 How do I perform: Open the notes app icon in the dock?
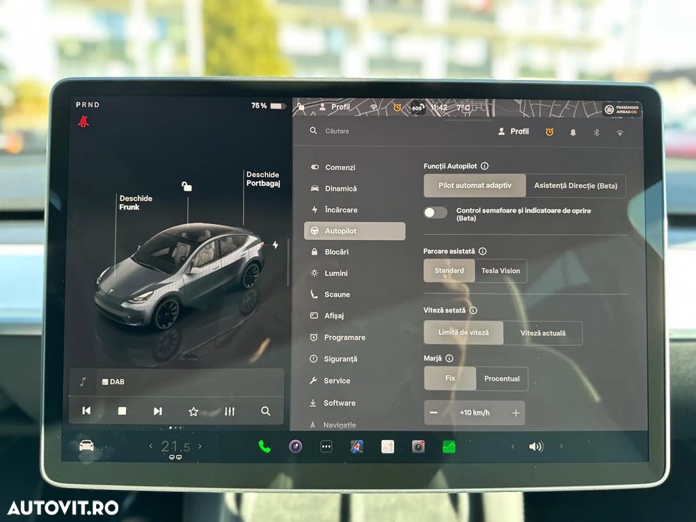click(388, 447)
